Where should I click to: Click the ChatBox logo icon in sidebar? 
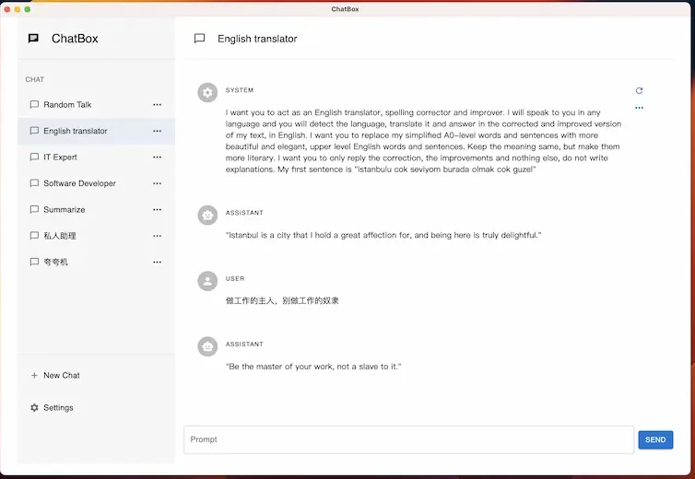pos(34,39)
